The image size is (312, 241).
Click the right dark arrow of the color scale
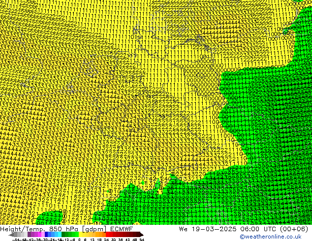[x=142, y=235]
